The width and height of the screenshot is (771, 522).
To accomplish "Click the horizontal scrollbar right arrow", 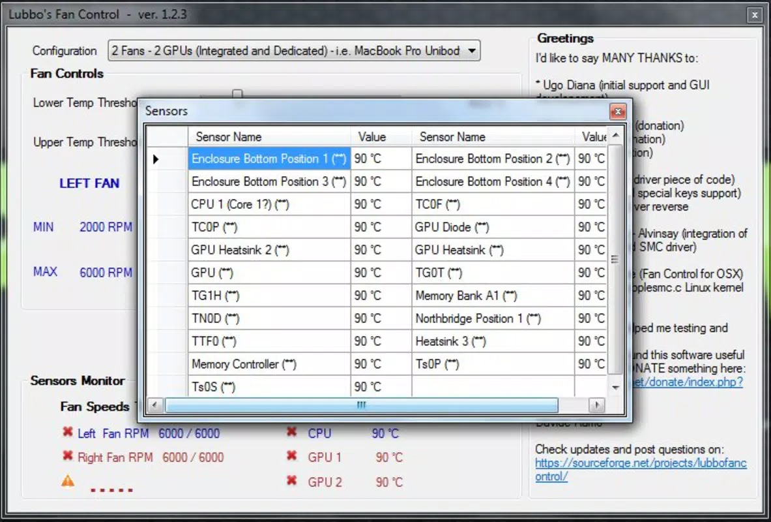I will [x=596, y=405].
